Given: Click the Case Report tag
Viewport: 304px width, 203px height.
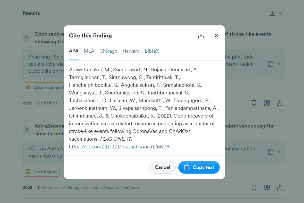Looking at the screenshot, I should [41, 172].
